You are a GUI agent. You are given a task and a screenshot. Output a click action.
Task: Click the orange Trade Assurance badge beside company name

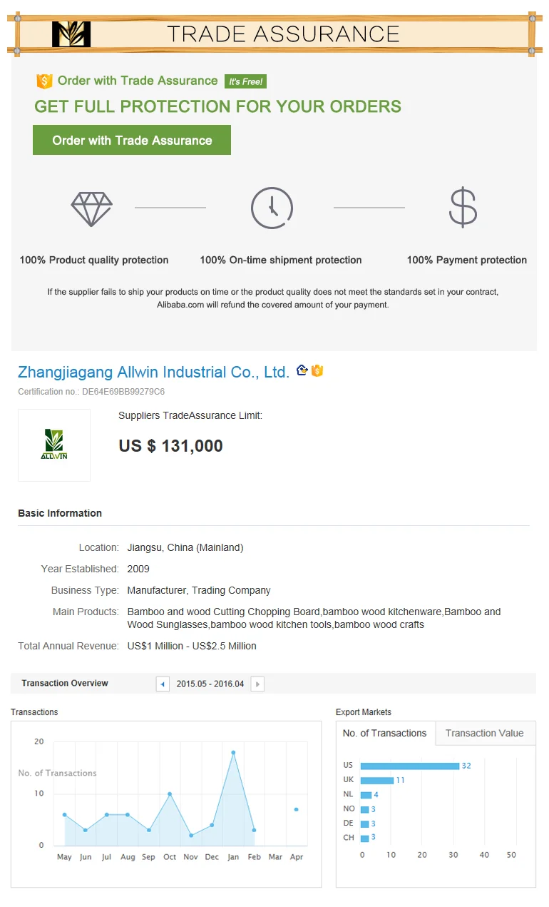click(317, 371)
